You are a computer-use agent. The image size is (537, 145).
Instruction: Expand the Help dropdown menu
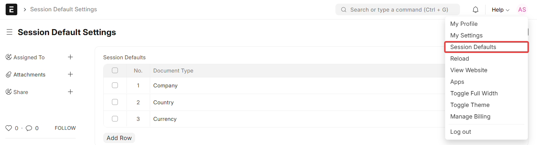(x=500, y=10)
